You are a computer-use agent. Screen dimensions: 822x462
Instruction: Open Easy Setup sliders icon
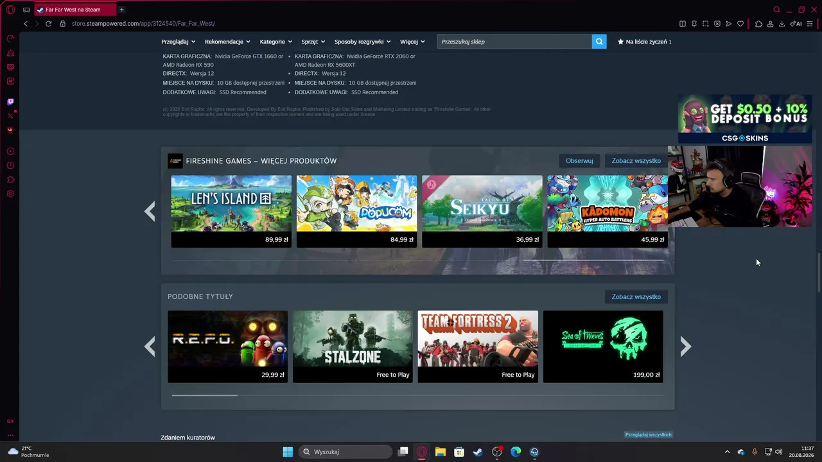tap(810, 24)
